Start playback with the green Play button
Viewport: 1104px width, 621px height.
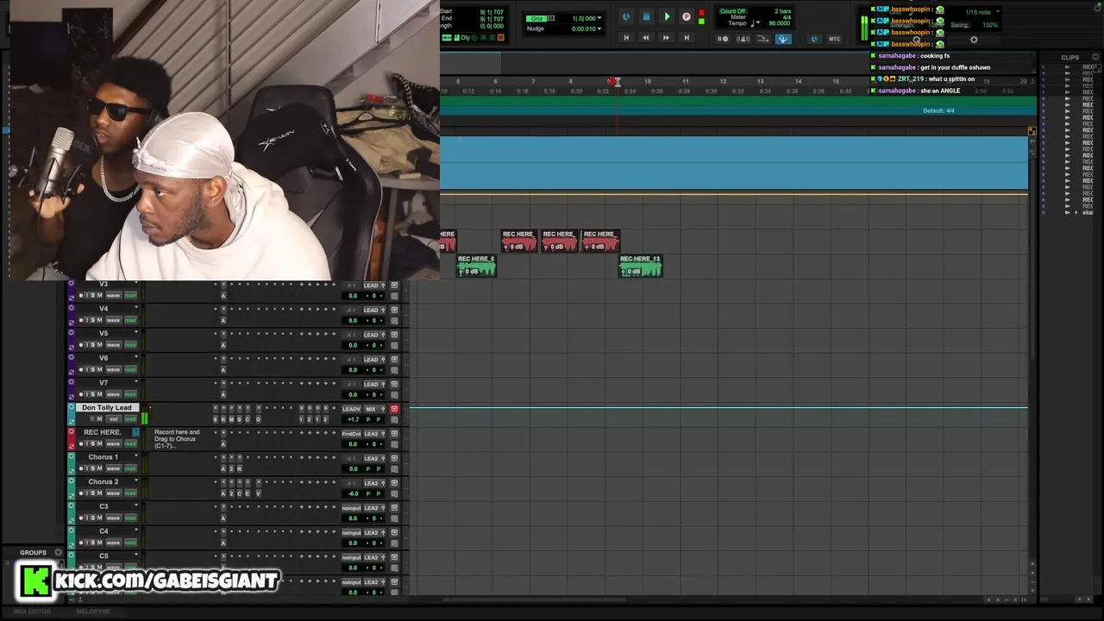pos(668,16)
